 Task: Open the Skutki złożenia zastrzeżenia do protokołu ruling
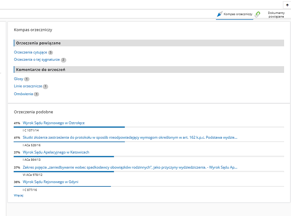tap(130, 137)
